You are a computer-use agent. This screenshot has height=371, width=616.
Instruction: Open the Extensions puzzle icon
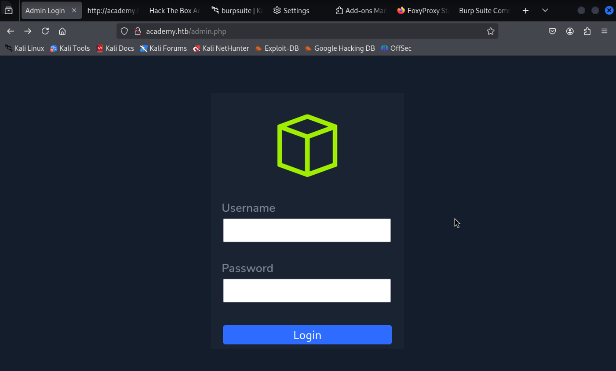coord(587,31)
